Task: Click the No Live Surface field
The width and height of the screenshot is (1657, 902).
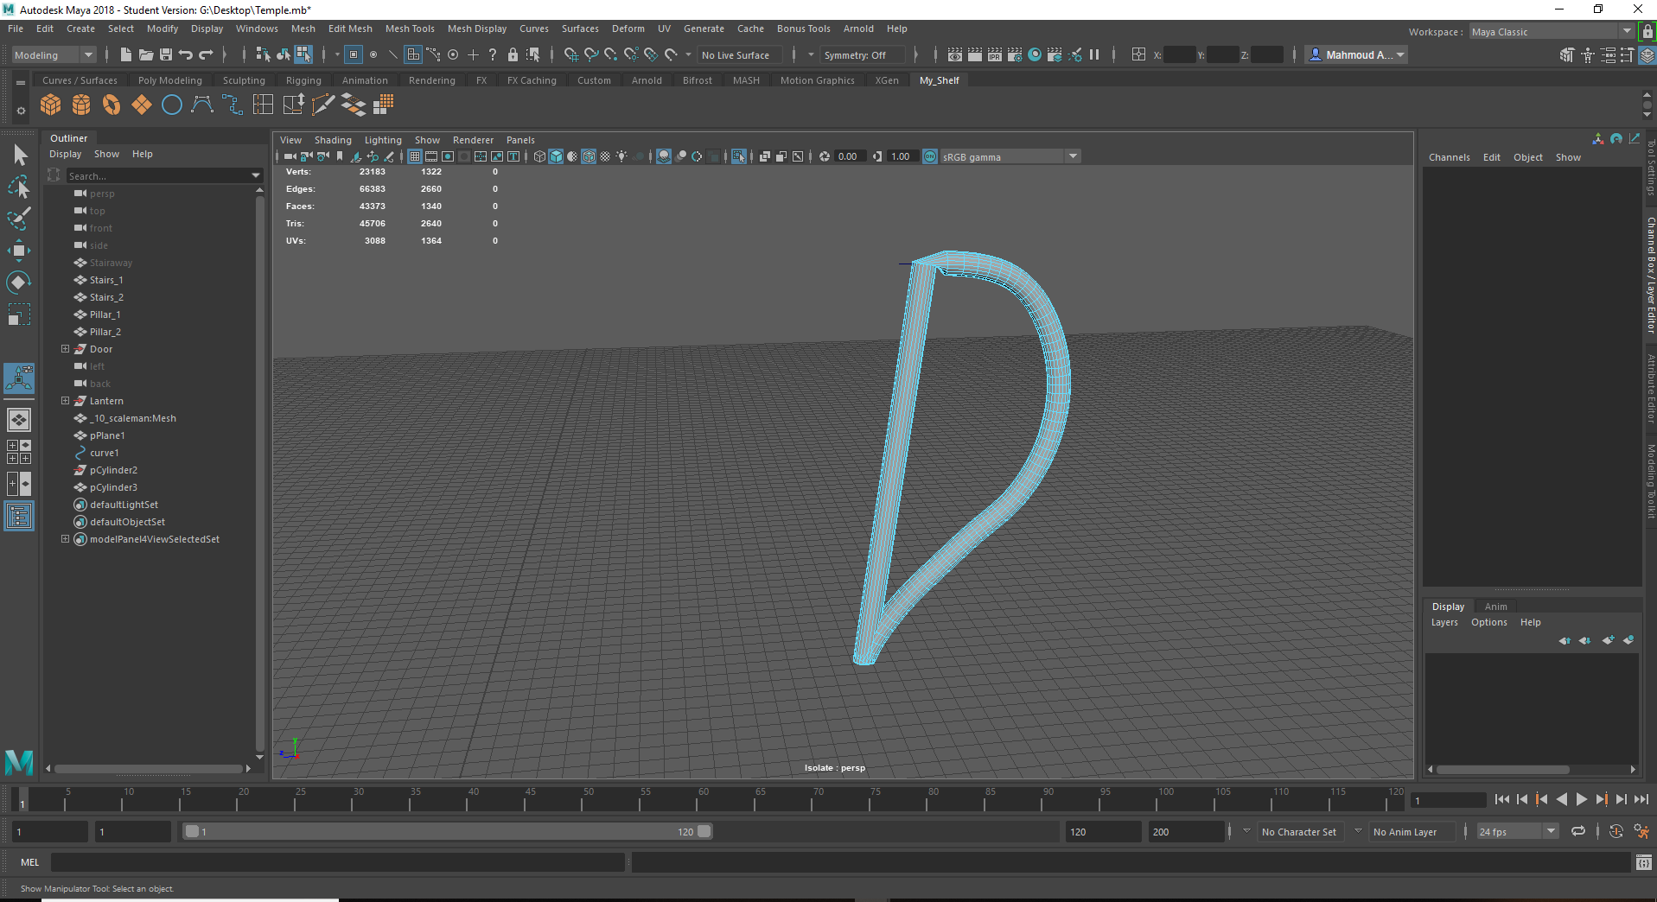Action: point(740,54)
